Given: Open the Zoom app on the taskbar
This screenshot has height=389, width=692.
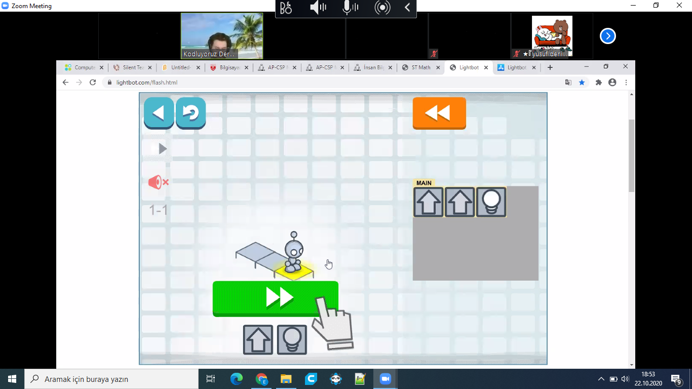Looking at the screenshot, I should tap(386, 379).
